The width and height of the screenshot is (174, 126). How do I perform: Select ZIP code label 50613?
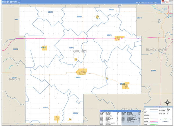coord(139,18)
